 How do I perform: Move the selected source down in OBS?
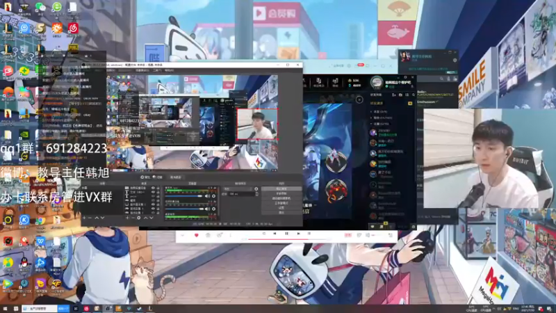coord(152,218)
